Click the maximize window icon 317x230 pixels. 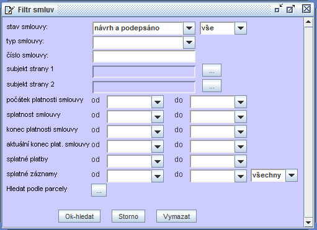tap(290, 9)
